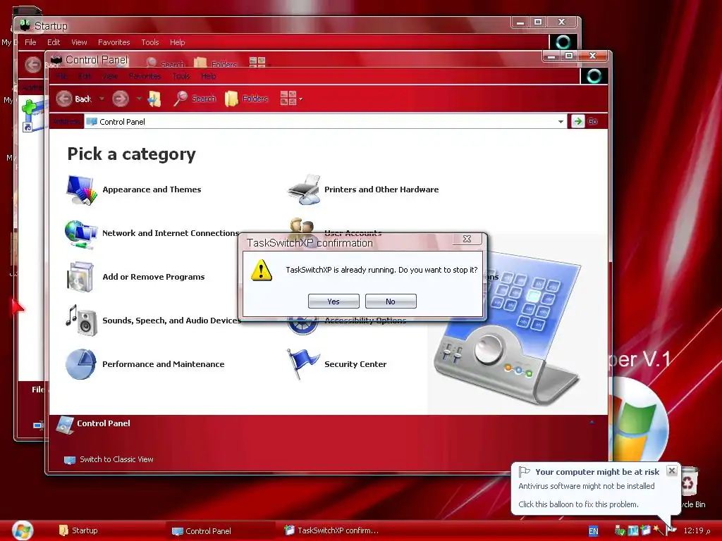Open View menu in Startup window

79,42
